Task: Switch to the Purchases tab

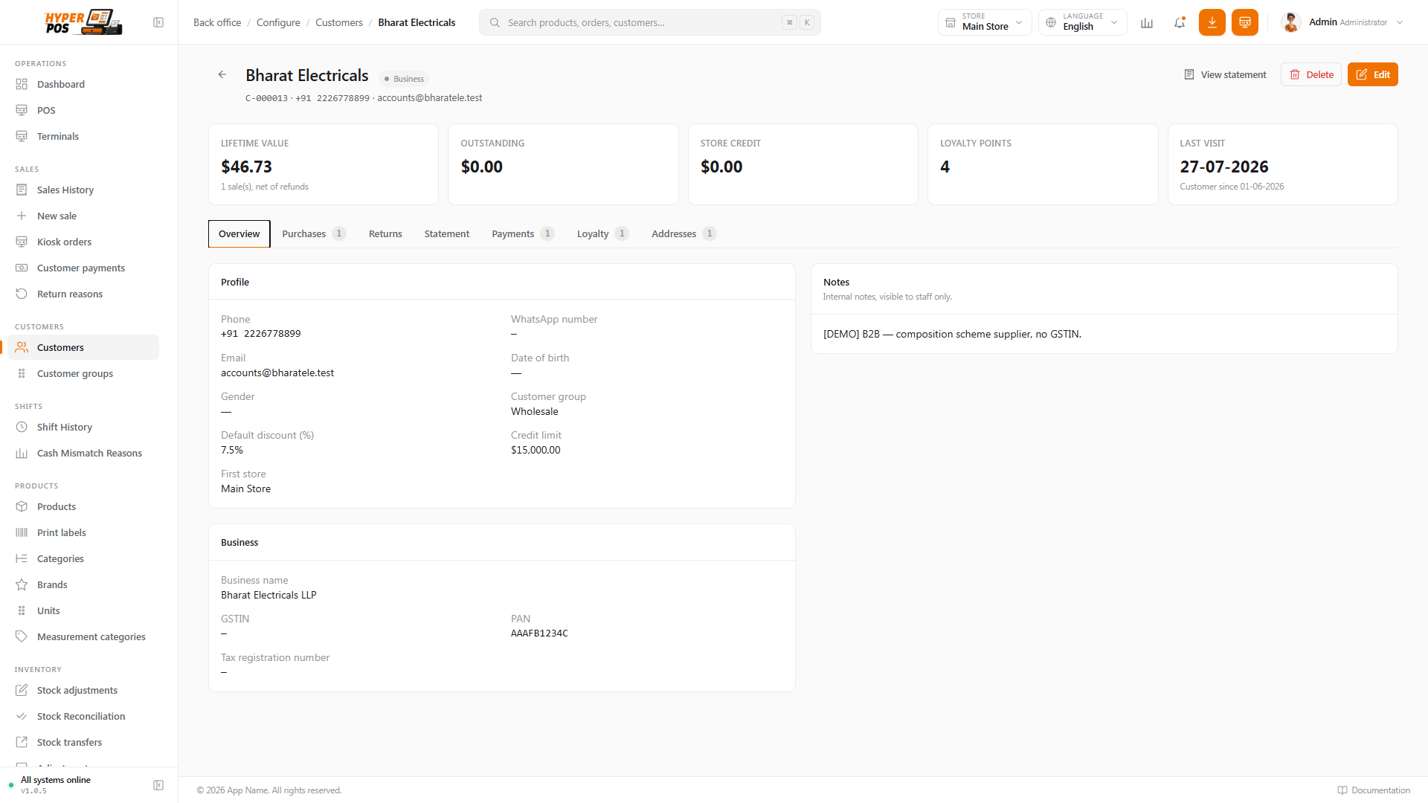Action: [x=314, y=233]
